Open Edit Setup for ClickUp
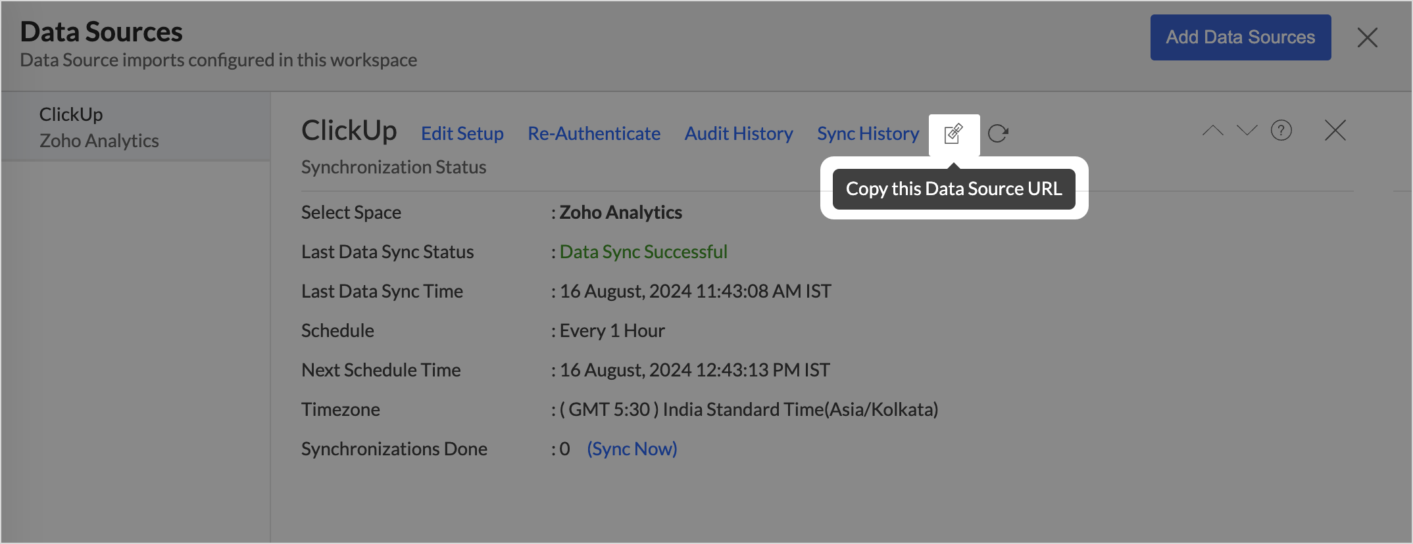 click(462, 133)
